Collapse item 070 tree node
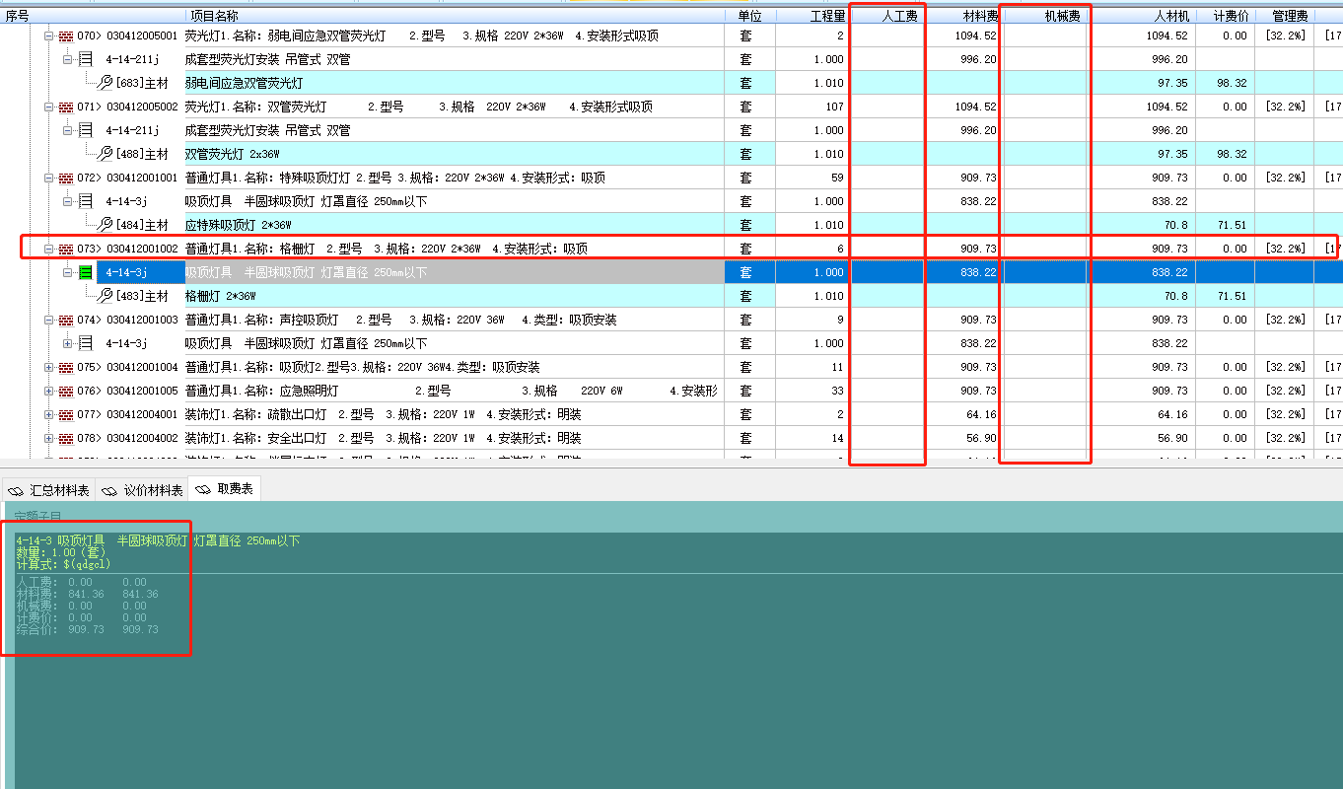The image size is (1343, 789). coord(48,36)
